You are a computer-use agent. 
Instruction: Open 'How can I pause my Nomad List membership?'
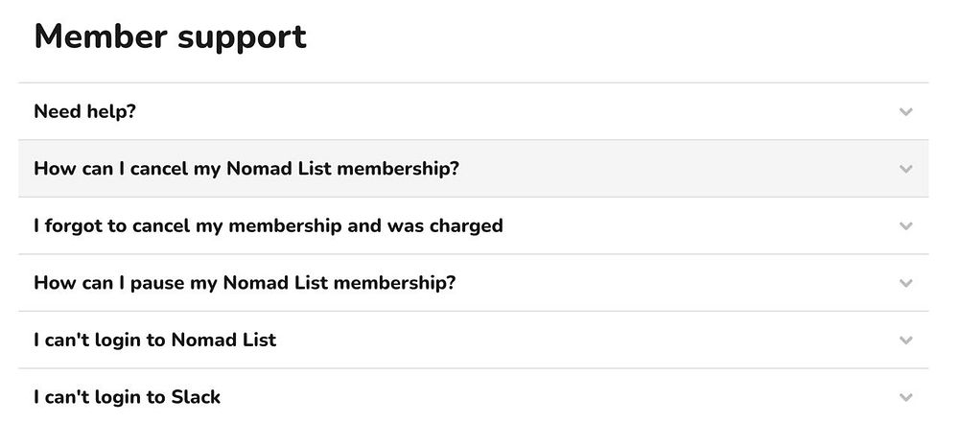pyautogui.click(x=245, y=283)
